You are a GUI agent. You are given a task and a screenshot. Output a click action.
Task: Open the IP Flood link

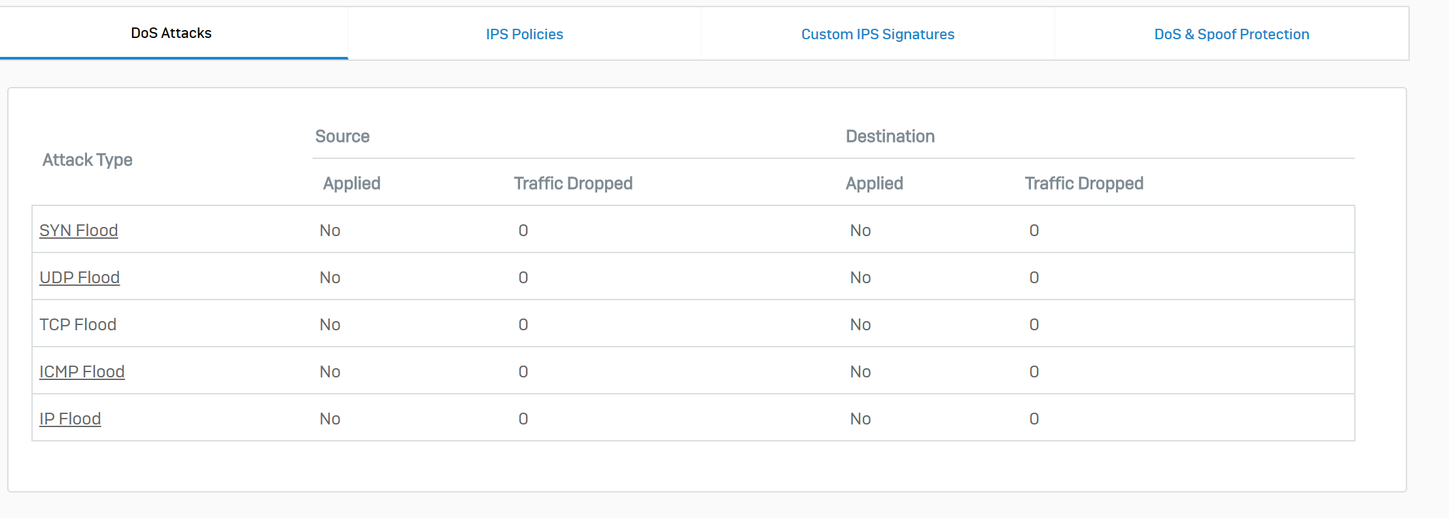(x=70, y=419)
